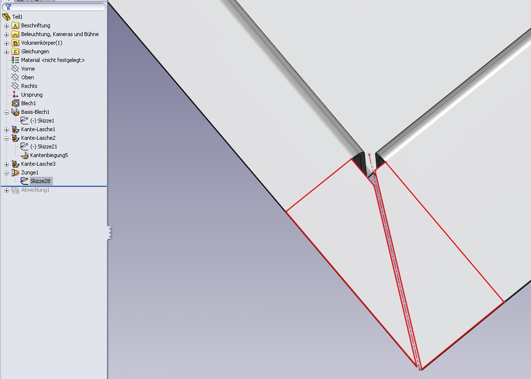This screenshot has height=379, width=531.
Task: Expand the Kante-Lasche1 node
Action: point(6,130)
